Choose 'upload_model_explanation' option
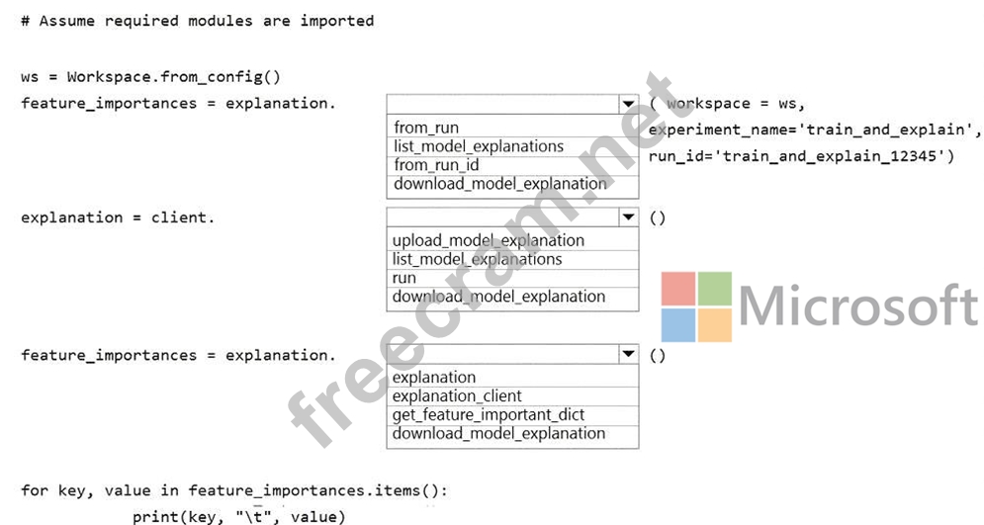Image resolution: width=984 pixels, height=525 pixels. tap(489, 240)
